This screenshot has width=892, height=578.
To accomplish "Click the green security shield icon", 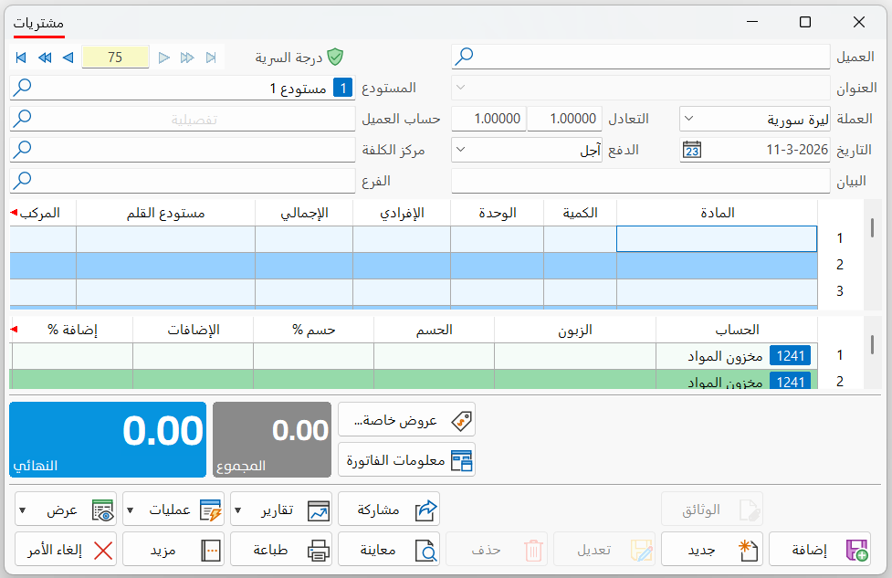I will 336,57.
